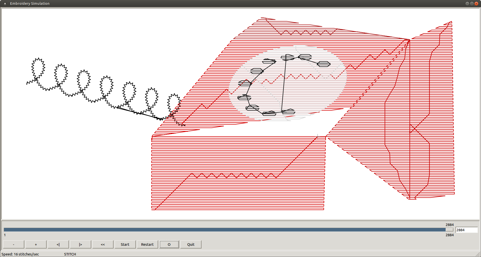Click the 'STITCH' status bar label
Viewport: 481px width, 257px height.
(x=70, y=254)
